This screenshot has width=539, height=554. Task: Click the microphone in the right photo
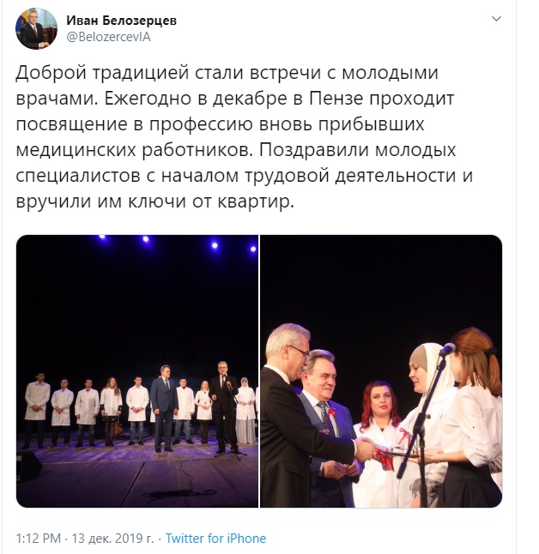[446, 349]
